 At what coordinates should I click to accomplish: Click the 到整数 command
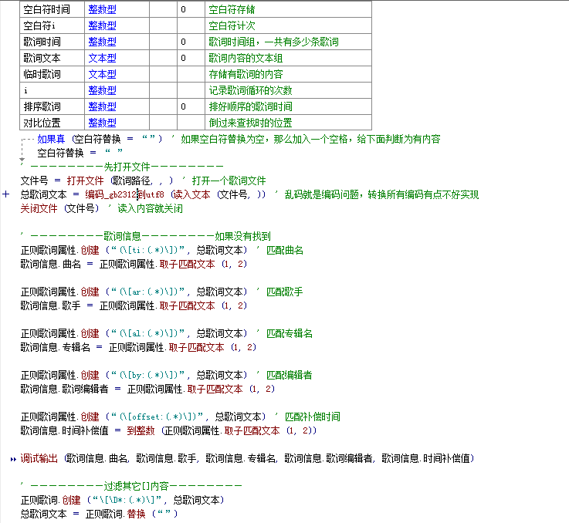pos(141,431)
